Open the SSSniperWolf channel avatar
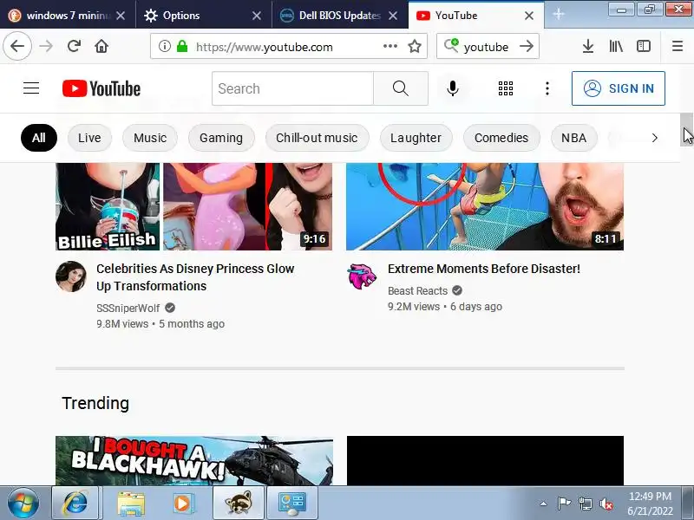The image size is (694, 520). (x=71, y=276)
